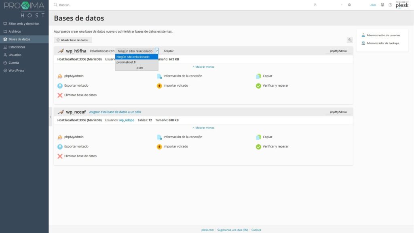Click the Plesk logo
Viewport: 414px width, 233px height.
pyautogui.click(x=402, y=5)
